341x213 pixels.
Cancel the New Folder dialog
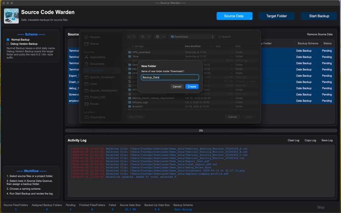tap(177, 86)
